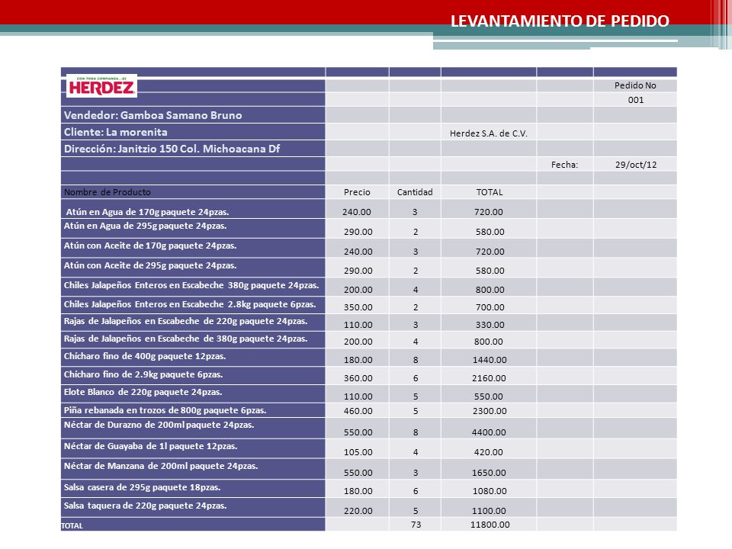The height and width of the screenshot is (549, 732).
Task: Click total 1080.00 in Salsa casera row
Action: [x=490, y=491]
